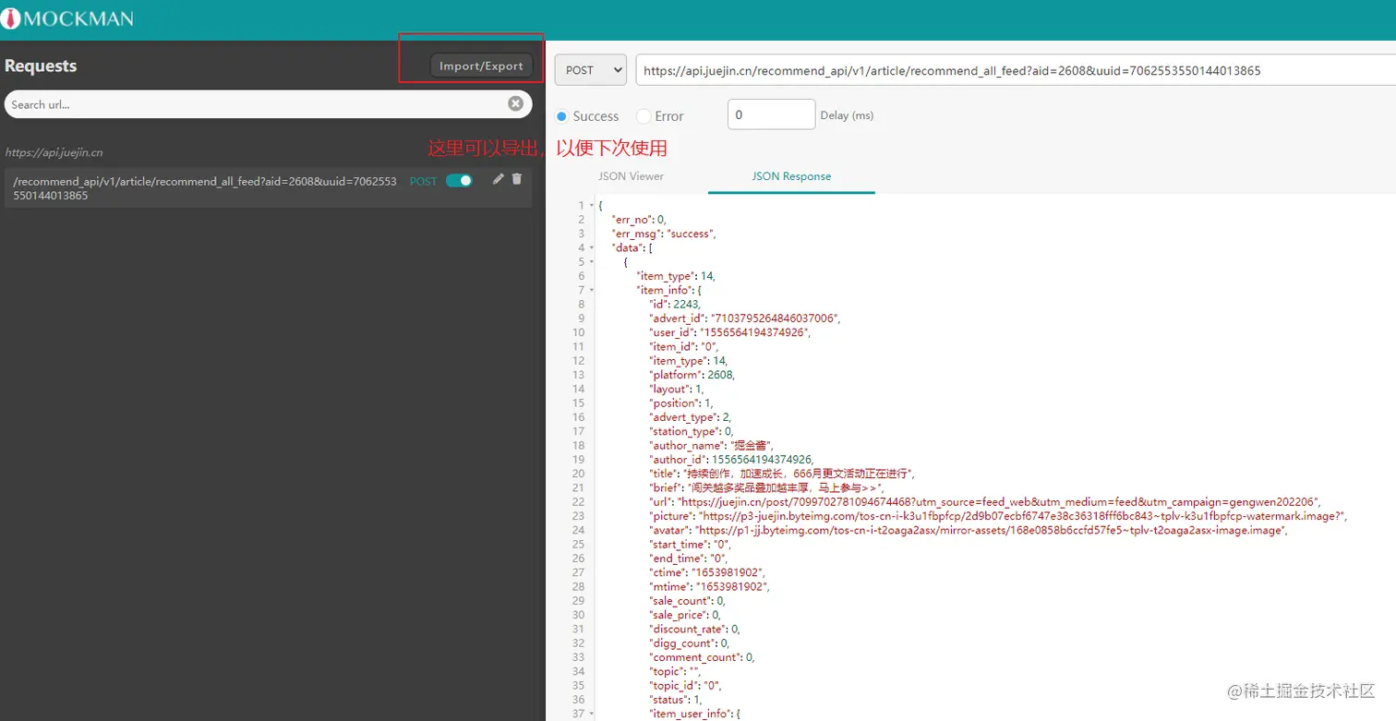The height and width of the screenshot is (721, 1396).
Task: Switch to the JSON Viewer tab
Action: pos(632,176)
